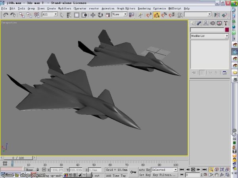The width and height of the screenshot is (238, 178).
Task: Toggle Auto Key animation mode
Action: (144, 170)
